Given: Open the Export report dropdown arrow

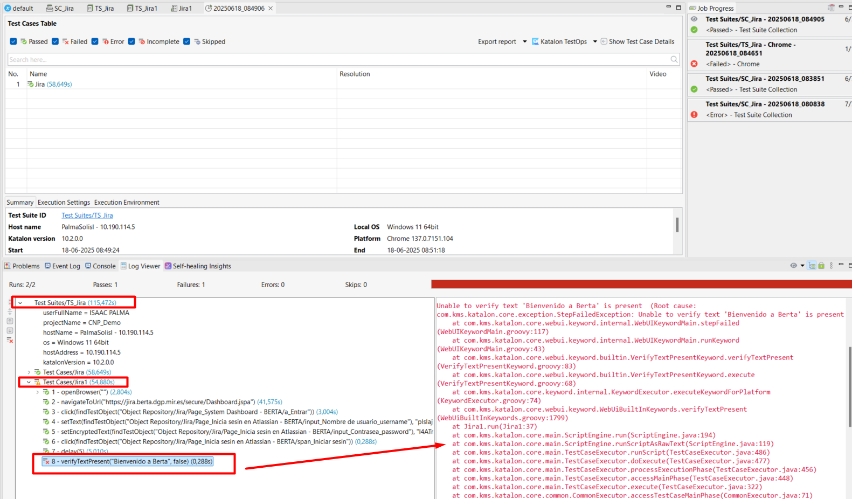Looking at the screenshot, I should coord(525,41).
